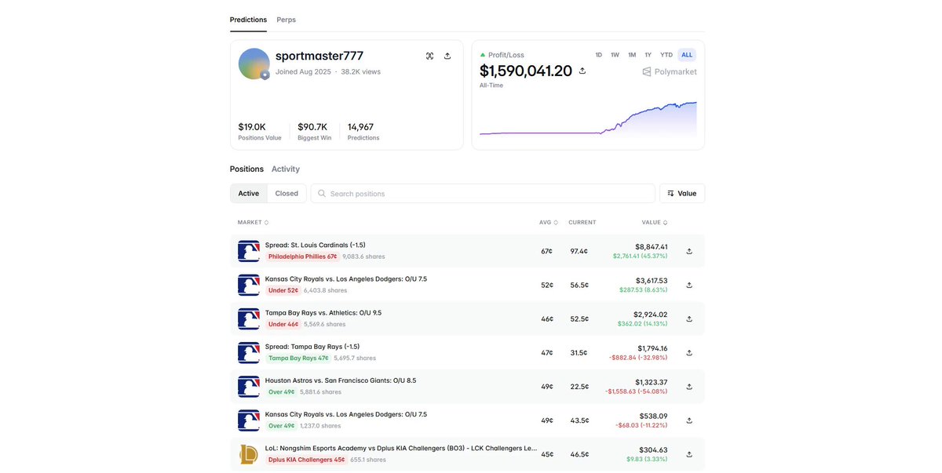
Task: Click the League of Legends market logo
Action: pyautogui.click(x=249, y=453)
